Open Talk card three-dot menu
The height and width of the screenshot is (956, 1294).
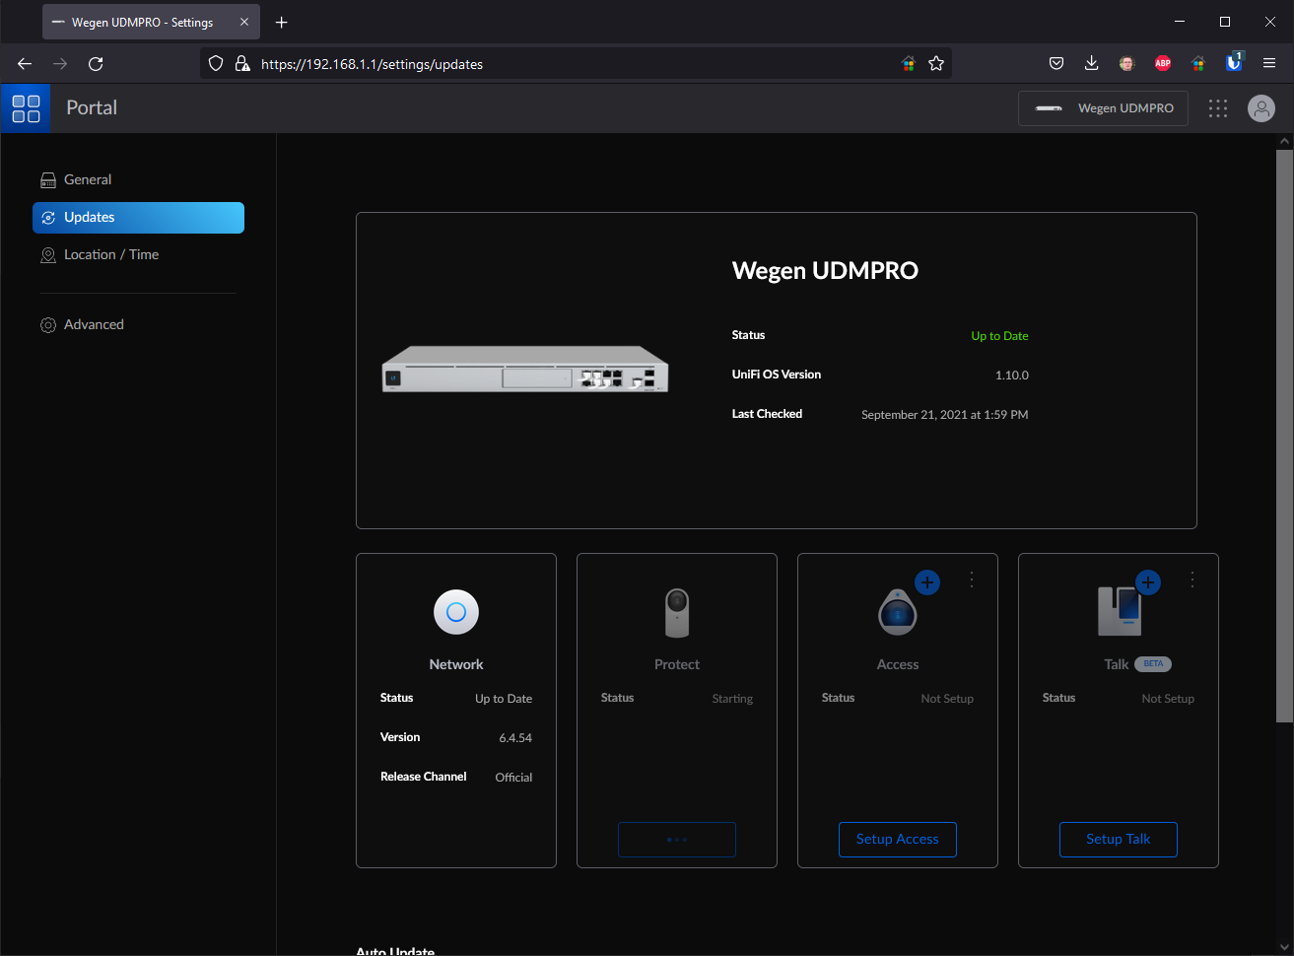coord(1192,580)
